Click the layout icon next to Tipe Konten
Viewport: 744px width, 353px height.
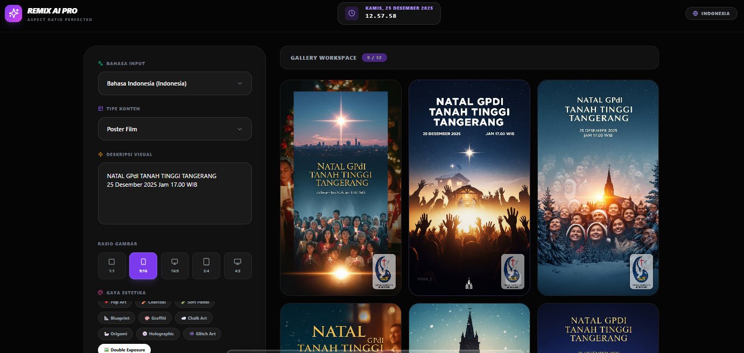pyautogui.click(x=100, y=109)
